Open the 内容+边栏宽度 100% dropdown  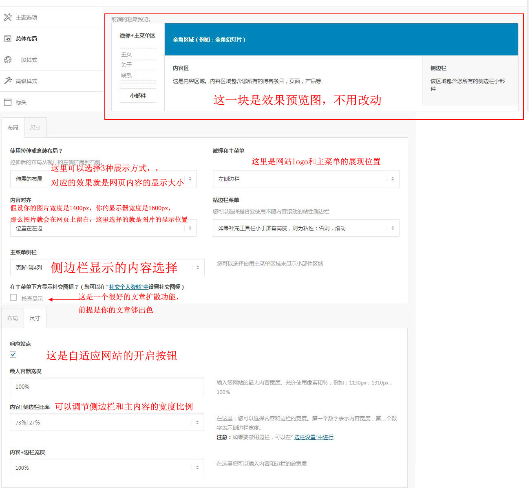coord(107,468)
